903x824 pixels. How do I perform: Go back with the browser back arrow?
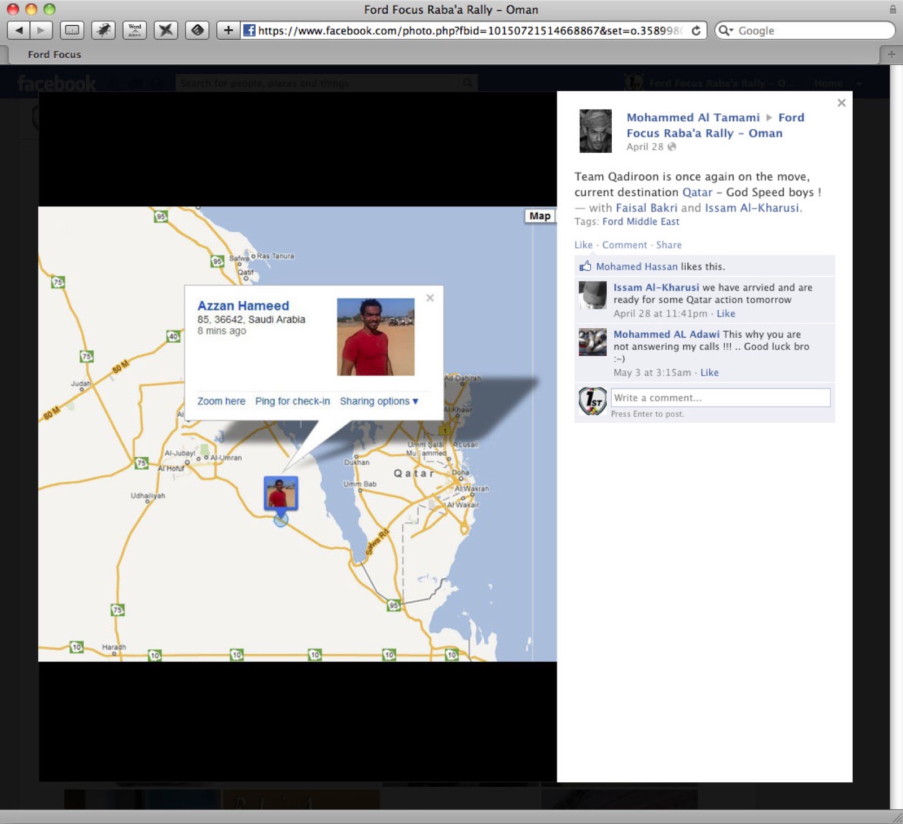point(19,30)
